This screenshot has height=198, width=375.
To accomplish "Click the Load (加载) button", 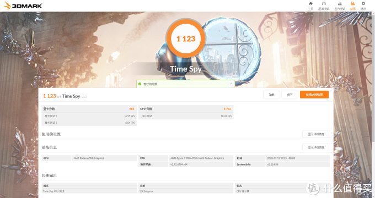I will 271,95.
